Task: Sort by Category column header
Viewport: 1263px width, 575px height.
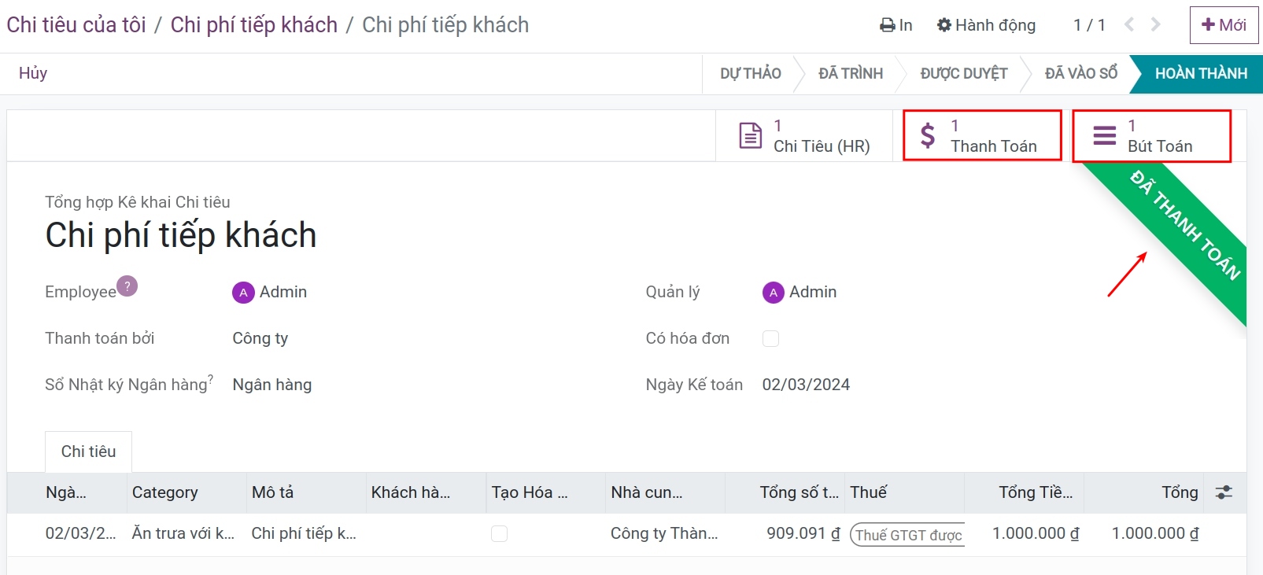Action: [x=165, y=492]
